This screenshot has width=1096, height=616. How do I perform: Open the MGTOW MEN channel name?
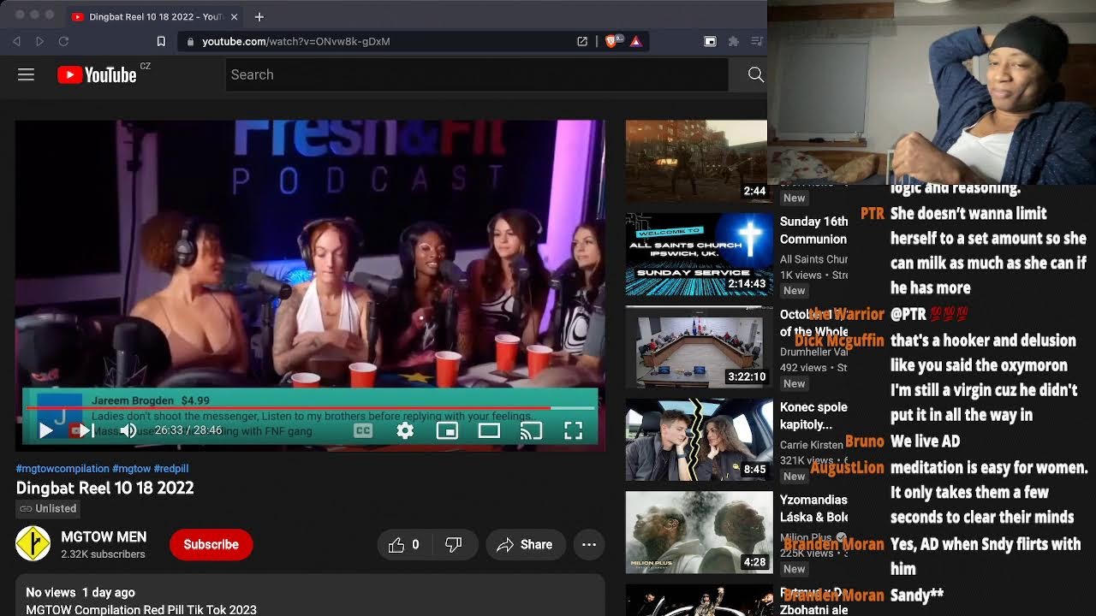coord(104,537)
